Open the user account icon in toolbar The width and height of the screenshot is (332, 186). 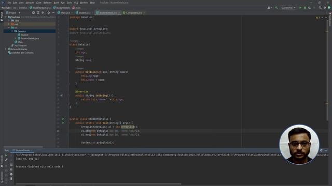tap(270, 8)
